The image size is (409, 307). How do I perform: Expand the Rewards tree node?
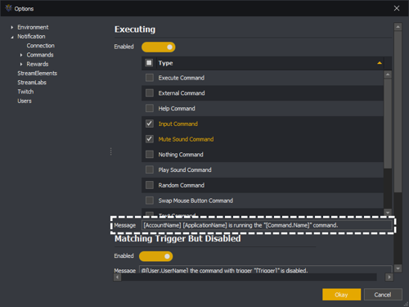point(21,65)
